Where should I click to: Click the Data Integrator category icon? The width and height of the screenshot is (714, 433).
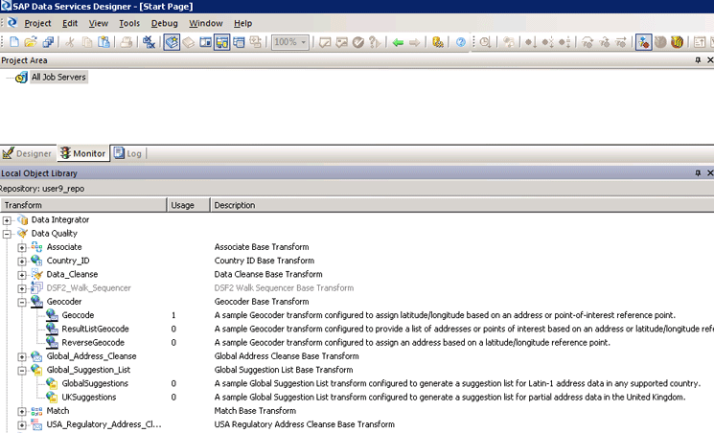22,220
